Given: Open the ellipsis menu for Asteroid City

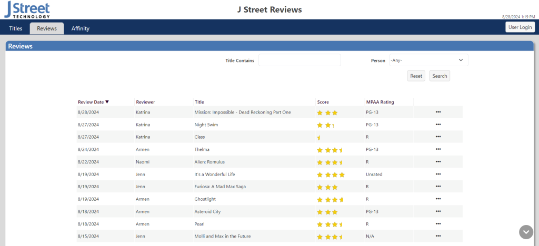Looking at the screenshot, I should 438,211.
